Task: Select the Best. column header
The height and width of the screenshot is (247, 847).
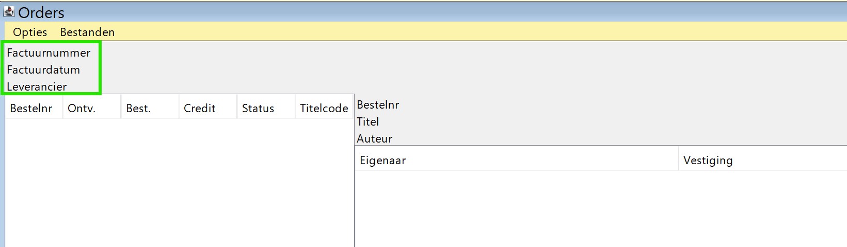Action: point(138,108)
